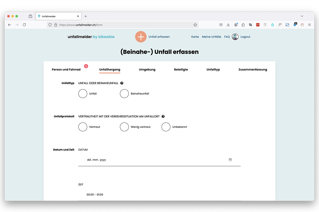
Task: Click Logout link
Action: pyautogui.click(x=245, y=37)
